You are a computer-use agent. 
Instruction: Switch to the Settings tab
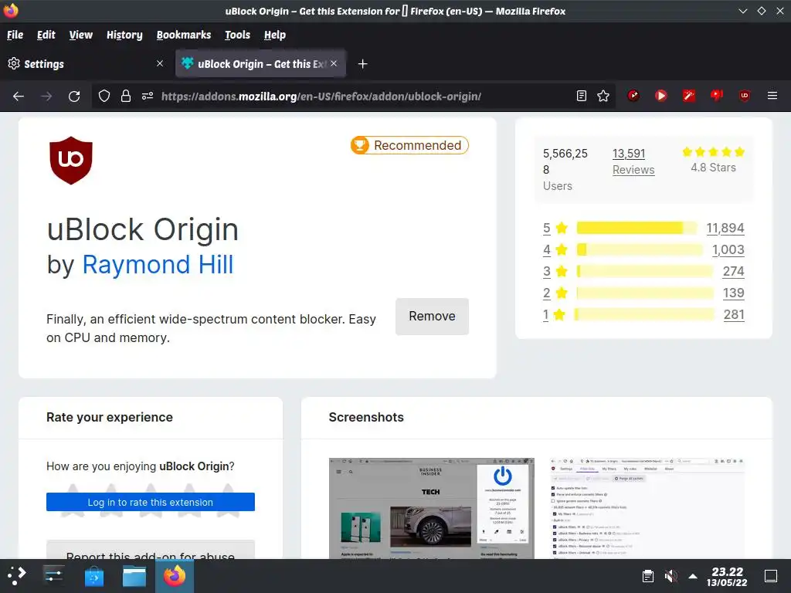86,63
